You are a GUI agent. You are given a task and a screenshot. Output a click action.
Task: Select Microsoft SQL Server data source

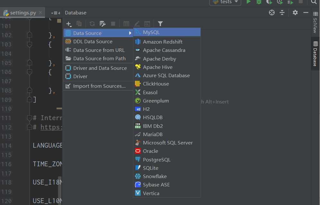(x=167, y=143)
